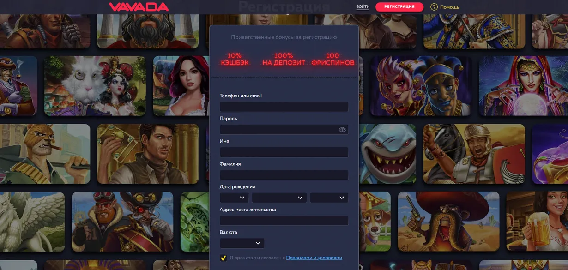Expand the Валюта currency dropdown
Viewport: 568px width, 270px height.
click(x=242, y=243)
